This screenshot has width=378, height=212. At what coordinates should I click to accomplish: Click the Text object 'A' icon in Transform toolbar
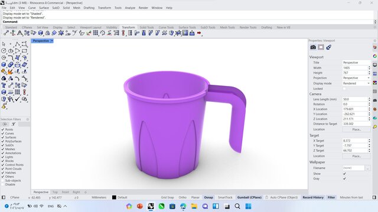click(x=19, y=33)
